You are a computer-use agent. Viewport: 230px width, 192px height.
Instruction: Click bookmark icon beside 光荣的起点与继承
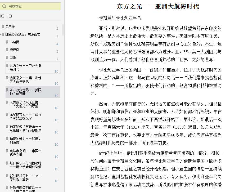[x=7, y=127]
